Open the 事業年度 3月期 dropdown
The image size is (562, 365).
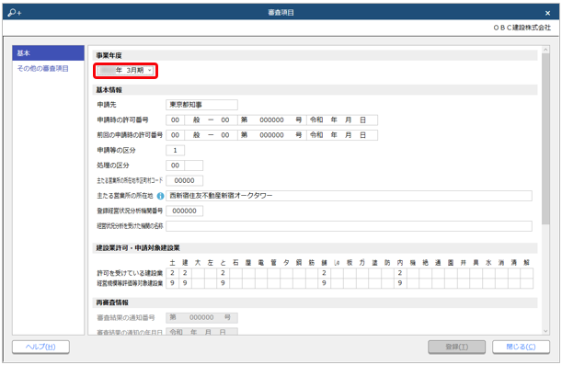pyautogui.click(x=125, y=70)
